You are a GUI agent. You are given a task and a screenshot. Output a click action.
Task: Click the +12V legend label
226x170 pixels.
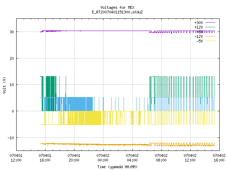tap(198, 27)
